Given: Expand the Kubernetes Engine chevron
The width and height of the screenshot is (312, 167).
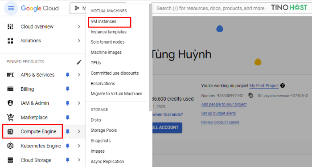Looking at the screenshot, I should coord(79,146).
